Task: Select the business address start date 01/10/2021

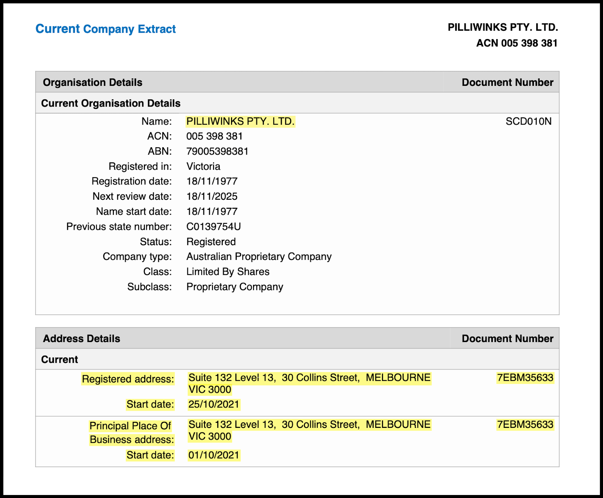Action: [x=214, y=455]
